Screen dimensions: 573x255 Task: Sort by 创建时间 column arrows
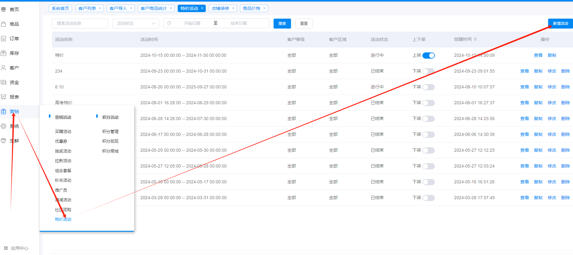475,39
